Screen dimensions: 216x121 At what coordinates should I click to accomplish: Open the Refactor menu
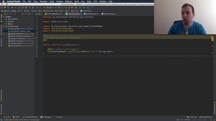click(69, 1)
